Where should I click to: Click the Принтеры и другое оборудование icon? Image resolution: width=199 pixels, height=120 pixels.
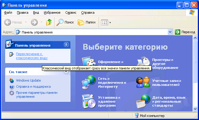[x=143, y=61]
